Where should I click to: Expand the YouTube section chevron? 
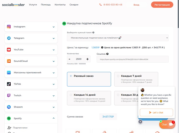click(54, 50)
